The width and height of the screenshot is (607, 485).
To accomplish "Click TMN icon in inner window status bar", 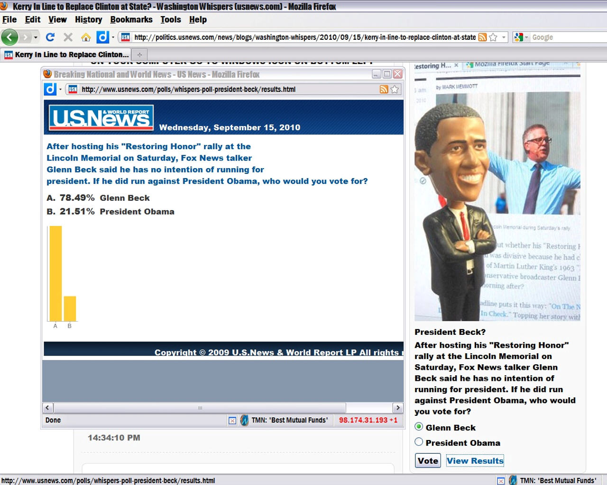I will click(x=244, y=420).
